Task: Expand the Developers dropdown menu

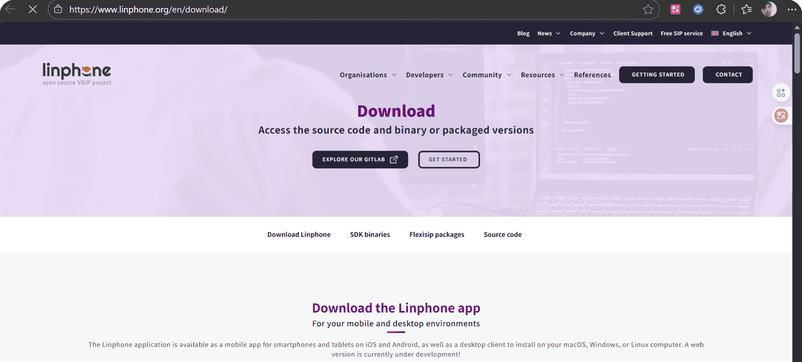Action: 429,75
